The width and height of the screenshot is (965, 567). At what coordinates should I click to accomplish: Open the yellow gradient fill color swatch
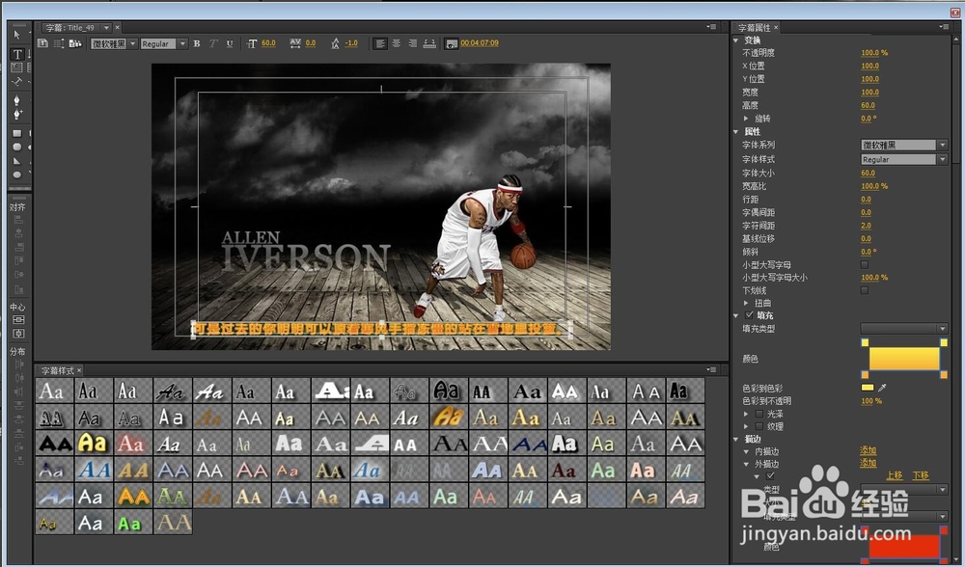[904, 359]
